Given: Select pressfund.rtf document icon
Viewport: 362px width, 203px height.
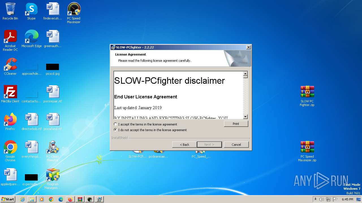Looking at the screenshot, I should [x=53, y=122].
